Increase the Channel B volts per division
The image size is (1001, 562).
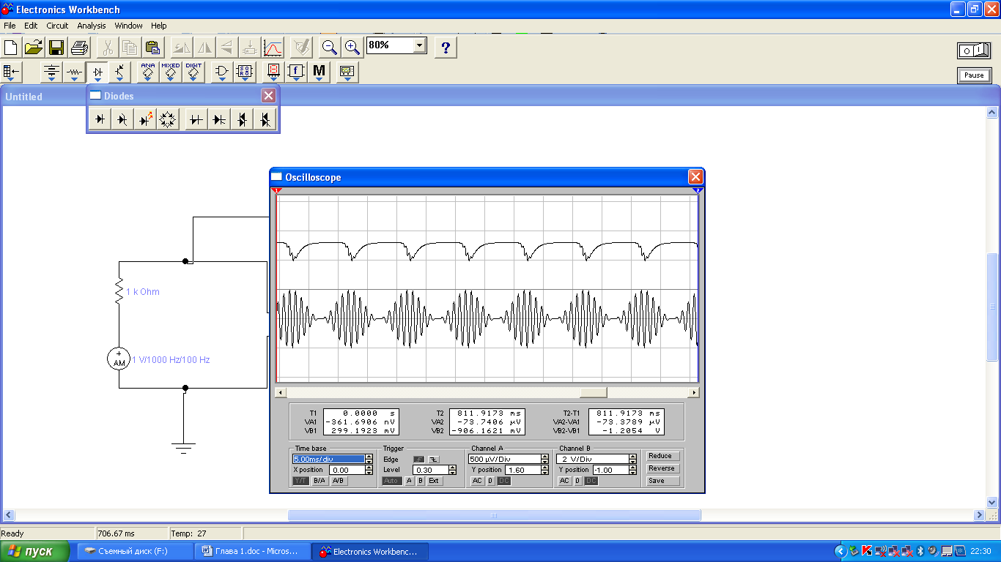pos(632,457)
